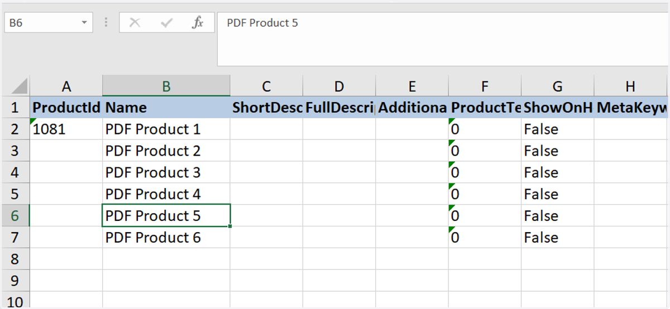Select row 2 header
This screenshot has height=309, width=670.
15,129
